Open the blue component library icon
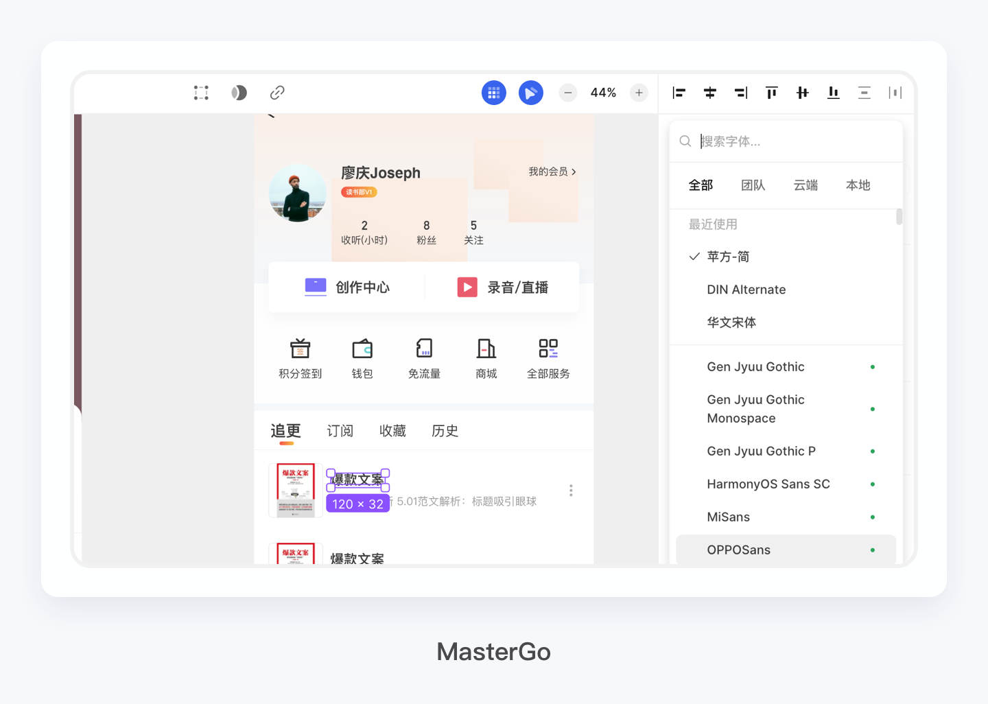Screen dimensions: 988x704 493,93
